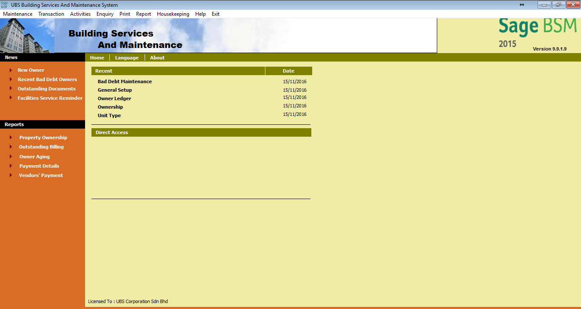581x309 pixels.
Task: Go to the Home tab
Action: tap(97, 58)
